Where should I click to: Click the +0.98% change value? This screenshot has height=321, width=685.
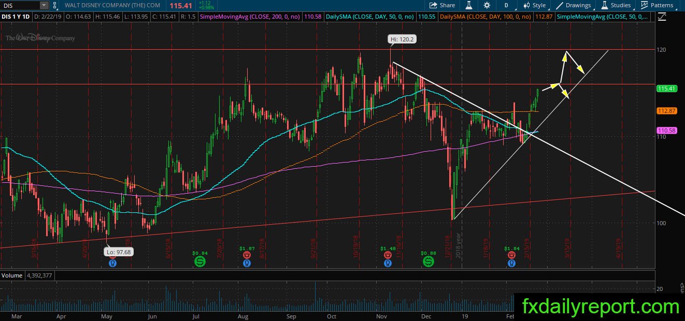(x=206, y=7)
